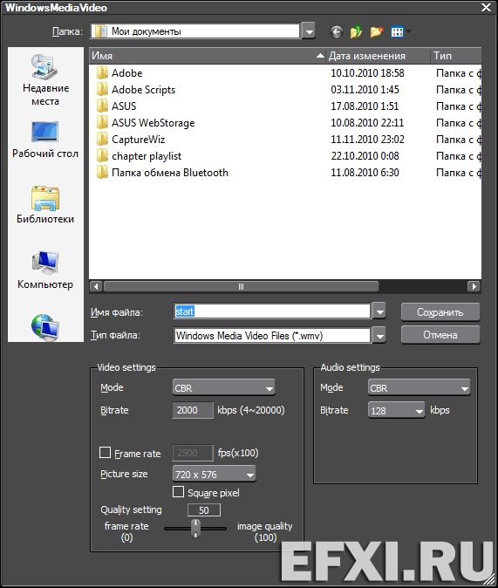Open Рабочий стол in the sidebar

click(x=45, y=140)
